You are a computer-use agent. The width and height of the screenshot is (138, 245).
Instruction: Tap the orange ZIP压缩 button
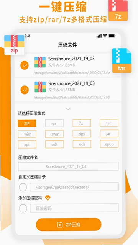click(x=69, y=225)
